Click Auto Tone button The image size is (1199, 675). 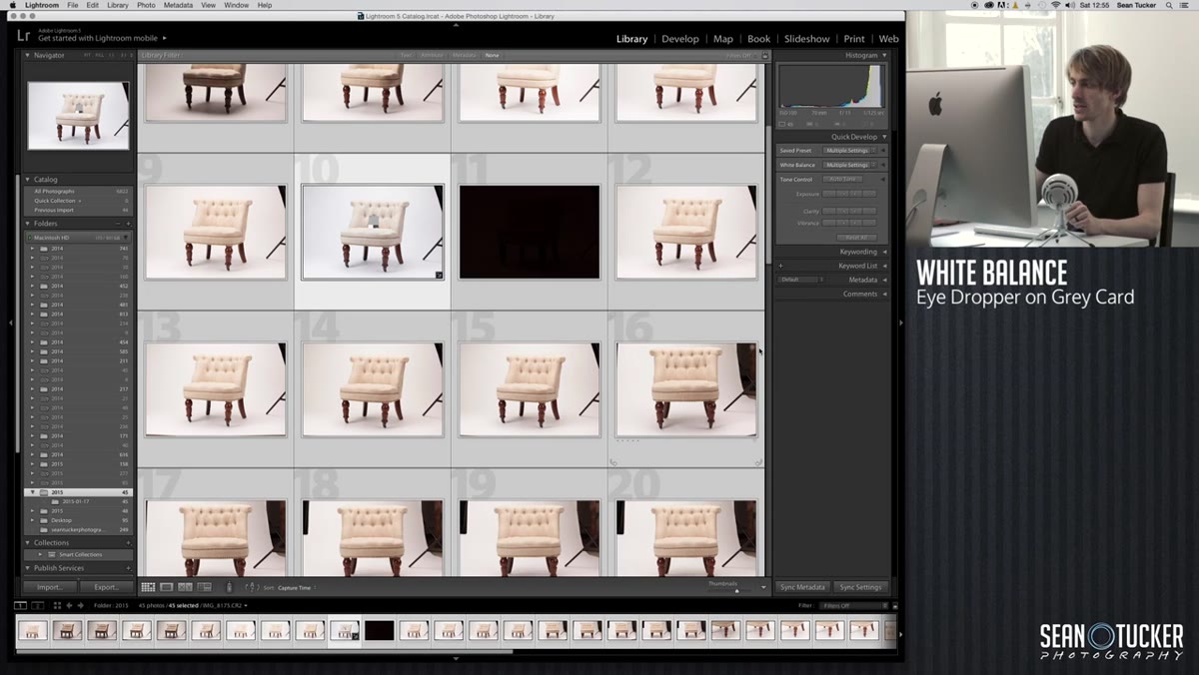coord(844,179)
